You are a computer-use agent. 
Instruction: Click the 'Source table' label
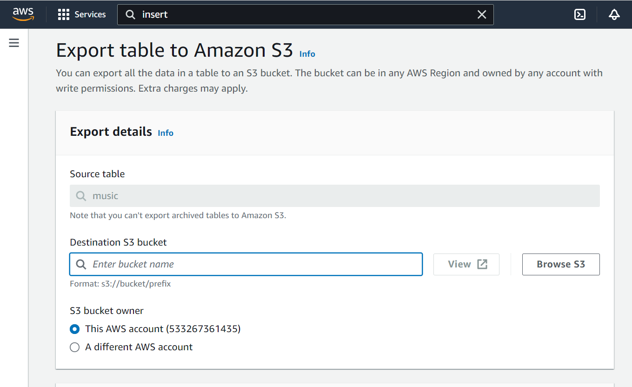click(97, 174)
